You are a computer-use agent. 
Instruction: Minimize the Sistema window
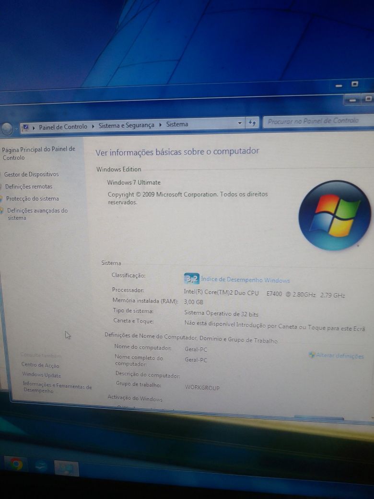pyautogui.click(x=352, y=100)
